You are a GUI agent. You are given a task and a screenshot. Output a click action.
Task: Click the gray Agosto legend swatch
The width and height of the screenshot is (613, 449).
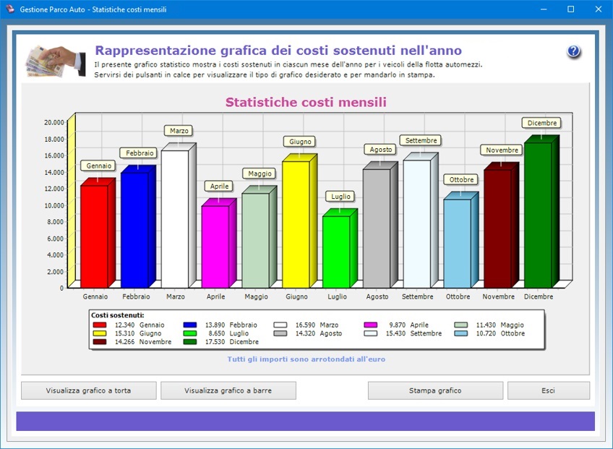280,333
